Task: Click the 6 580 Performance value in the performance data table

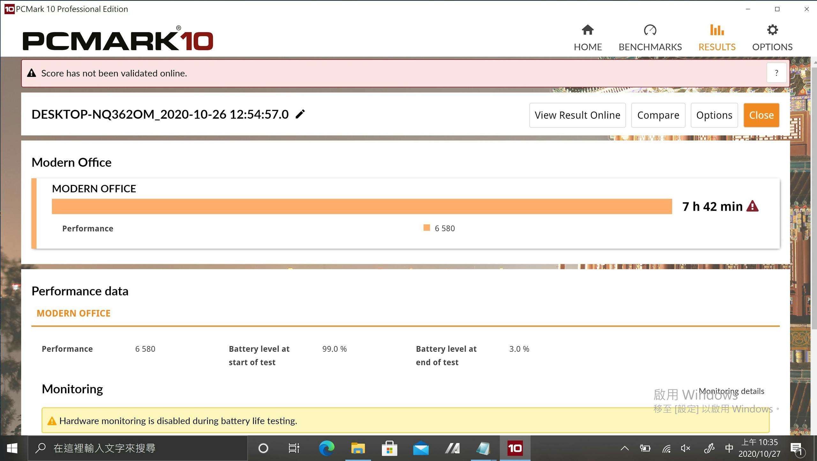Action: 145,349
